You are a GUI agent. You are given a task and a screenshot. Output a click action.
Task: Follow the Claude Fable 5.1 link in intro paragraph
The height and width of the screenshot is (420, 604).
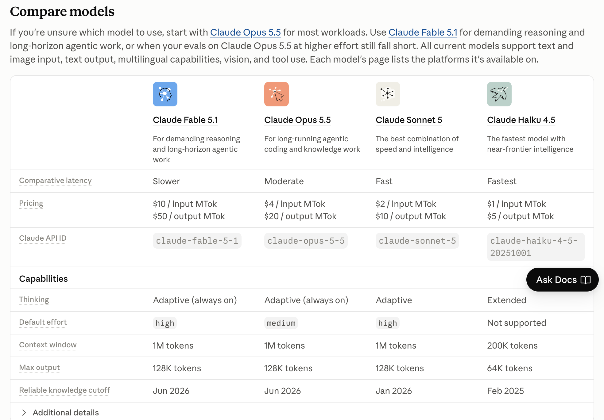[423, 32]
